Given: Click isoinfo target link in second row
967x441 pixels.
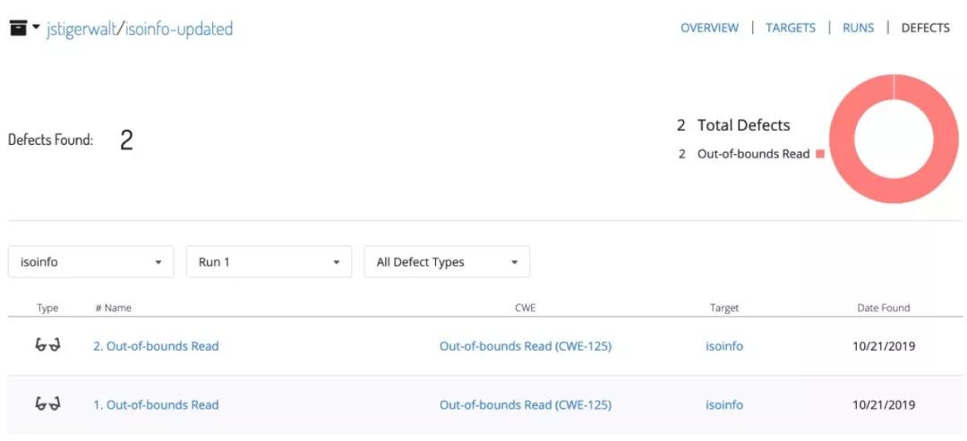Looking at the screenshot, I should (x=724, y=404).
